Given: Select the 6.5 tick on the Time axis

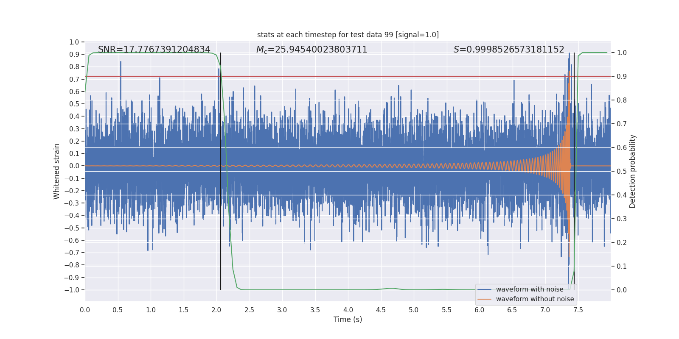Looking at the screenshot, I should (x=512, y=310).
